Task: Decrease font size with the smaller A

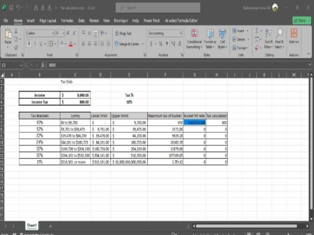Action: click(74, 33)
